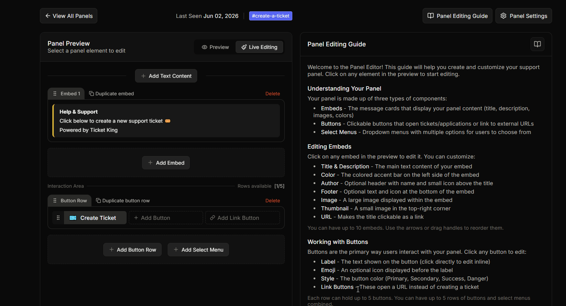Viewport: 566px width, 306px height.
Task: Click the Interaction Area label
Action: [66, 186]
